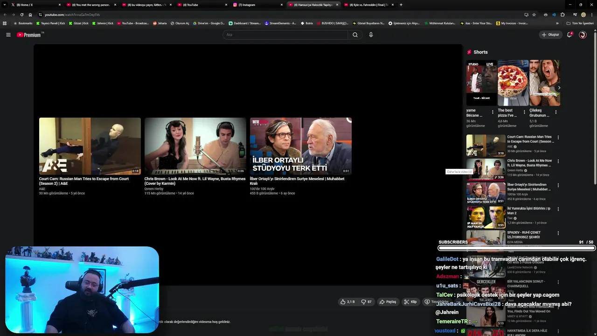Go to browser home page icon
Viewport: 597px width, 336px height.
point(30,14)
